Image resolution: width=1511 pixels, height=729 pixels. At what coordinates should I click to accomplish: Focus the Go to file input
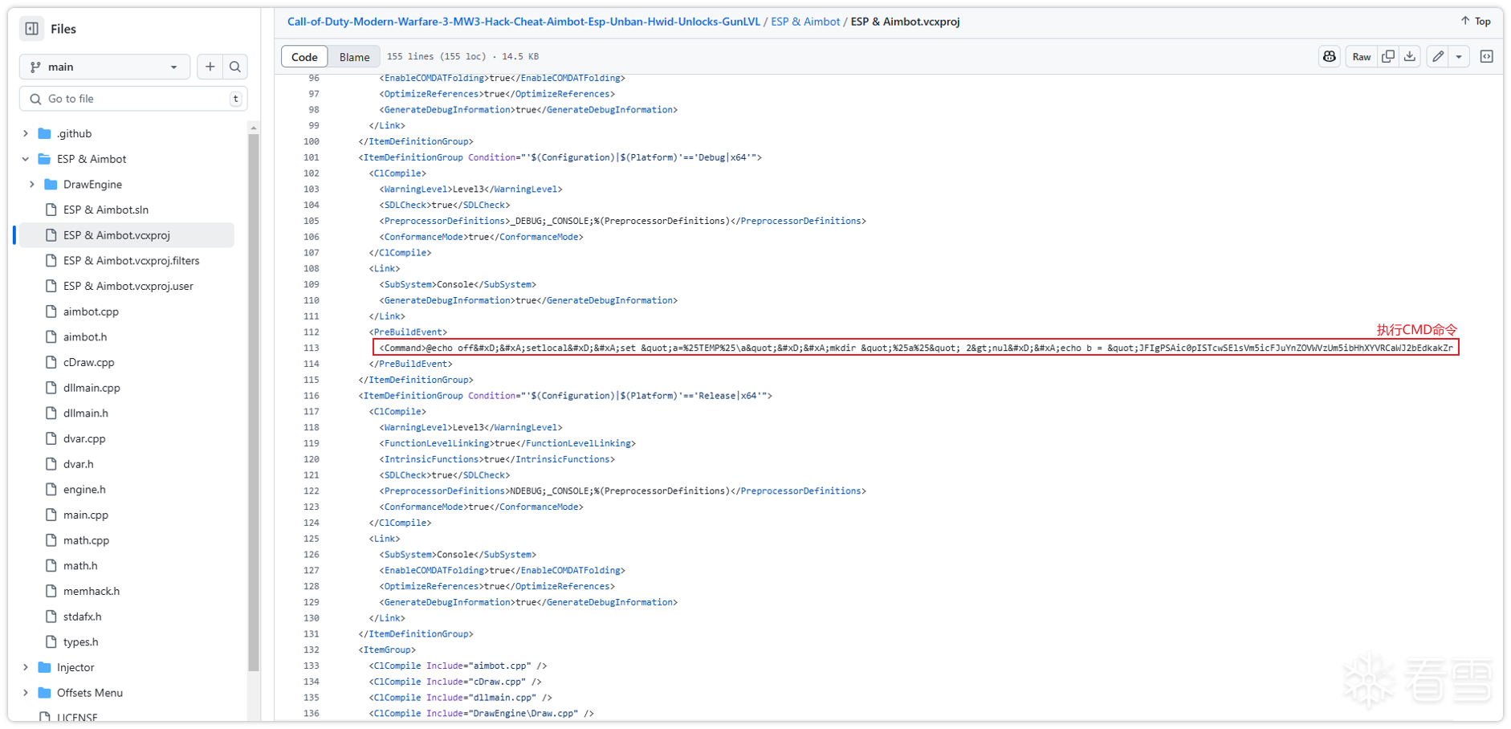coord(133,99)
